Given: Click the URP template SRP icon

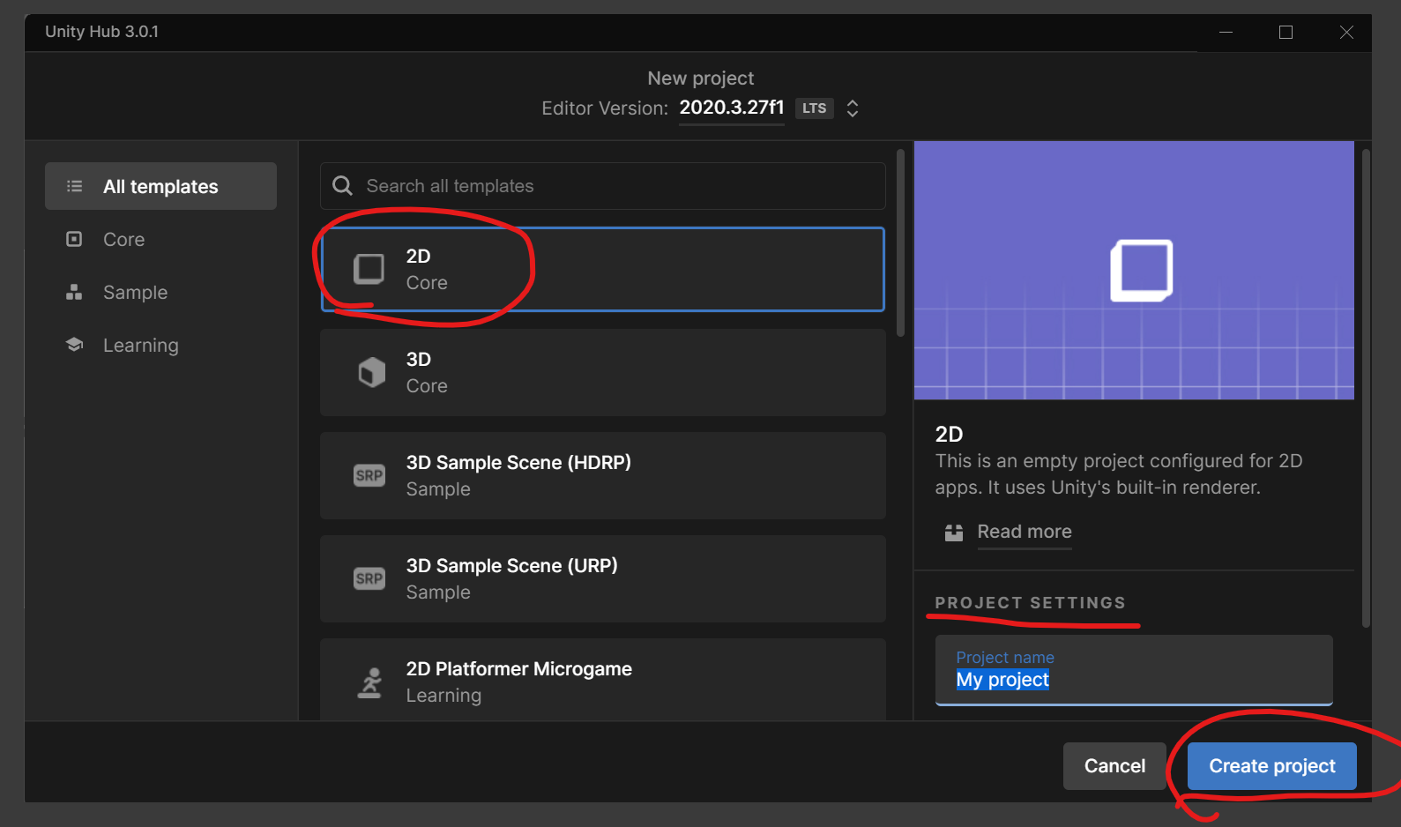Looking at the screenshot, I should (369, 578).
